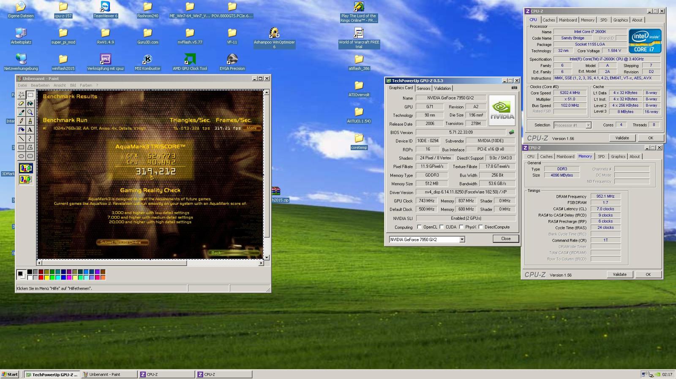The height and width of the screenshot is (379, 676).
Task: Open the Datei menu in Paint
Action: point(22,85)
